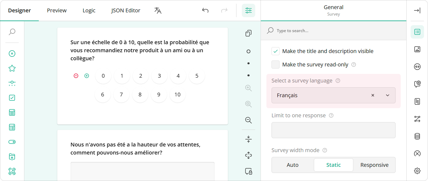Open Validation properties category
The width and height of the screenshot is (428, 181).
(x=417, y=153)
